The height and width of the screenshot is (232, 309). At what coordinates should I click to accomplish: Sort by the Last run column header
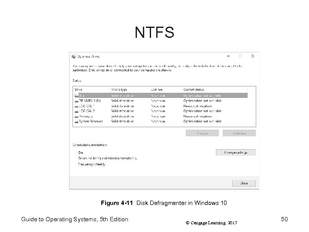pos(165,89)
